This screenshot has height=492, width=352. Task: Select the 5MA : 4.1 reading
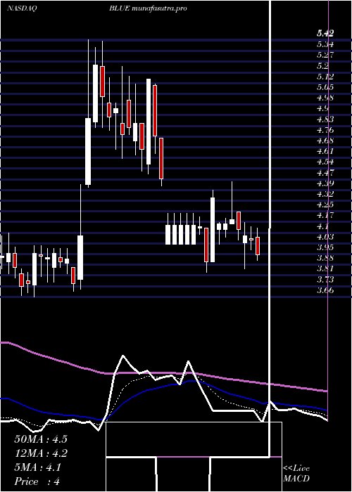[38, 467]
